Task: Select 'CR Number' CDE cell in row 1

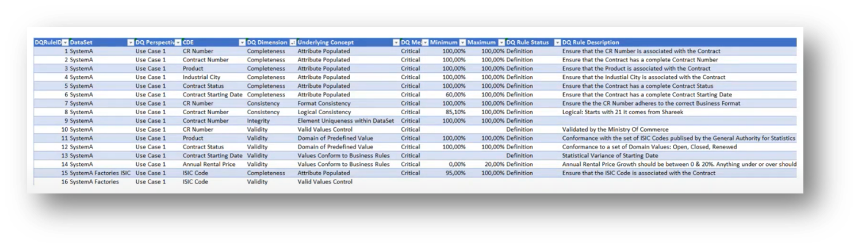Action: (198, 51)
